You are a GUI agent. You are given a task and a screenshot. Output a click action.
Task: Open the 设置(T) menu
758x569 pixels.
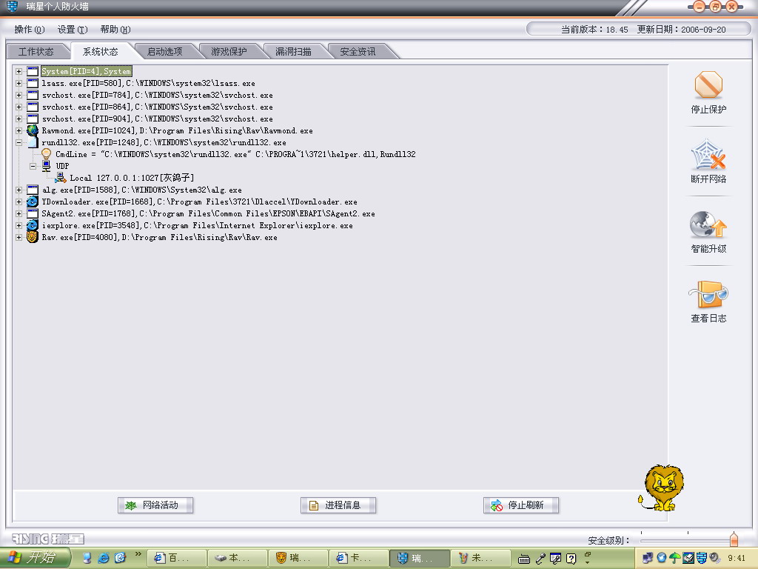point(73,30)
